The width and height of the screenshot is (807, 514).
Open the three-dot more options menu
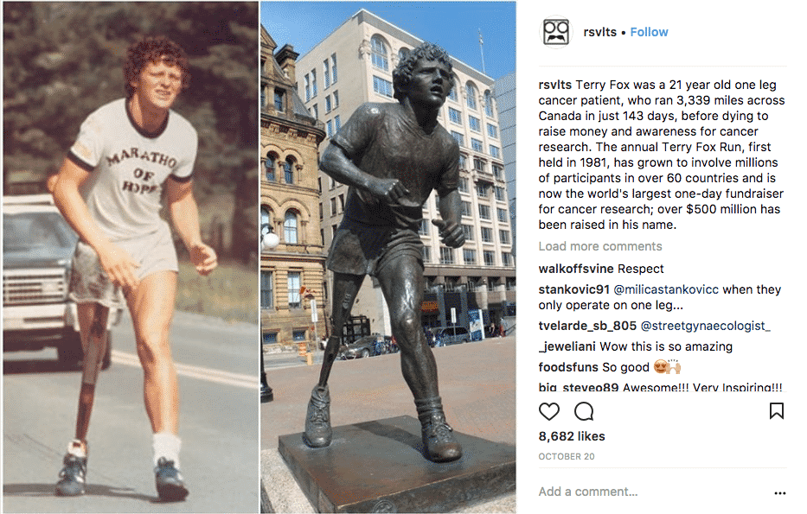click(780, 493)
